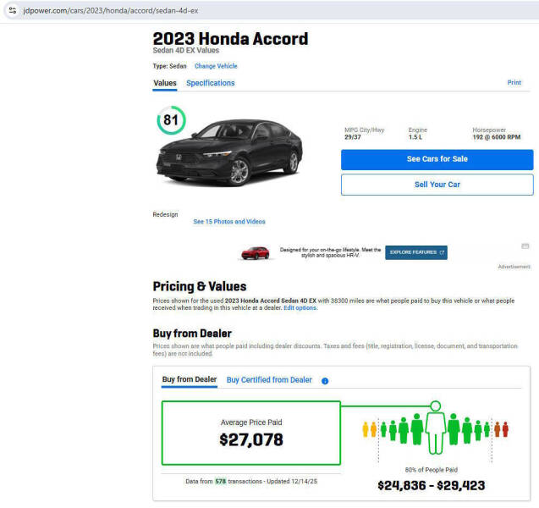
Task: Click the black Honda Accord photo
Action: tap(229, 152)
